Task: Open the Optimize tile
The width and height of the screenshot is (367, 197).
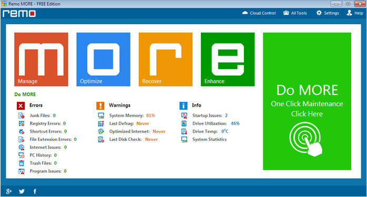Action: click(103, 59)
